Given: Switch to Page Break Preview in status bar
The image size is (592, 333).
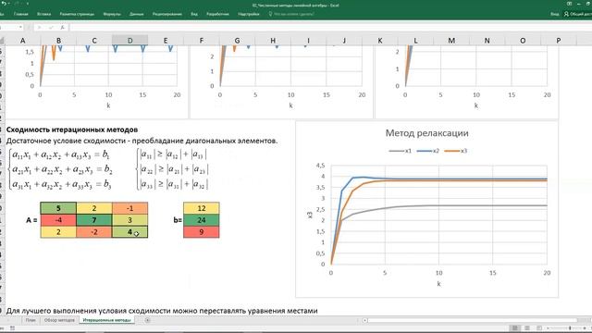Looking at the screenshot, I should 539,328.
